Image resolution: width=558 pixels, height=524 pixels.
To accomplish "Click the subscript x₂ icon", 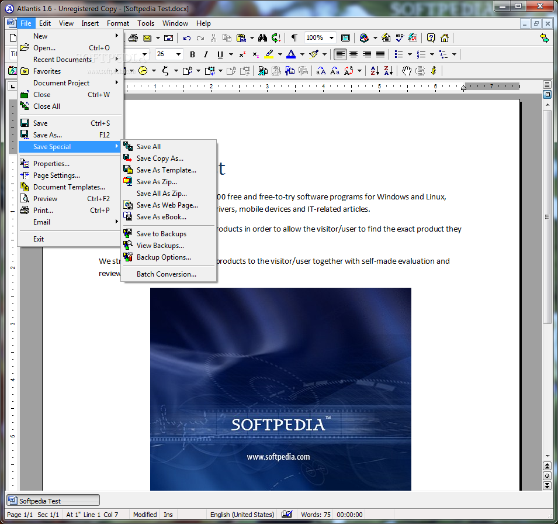I will pos(256,54).
